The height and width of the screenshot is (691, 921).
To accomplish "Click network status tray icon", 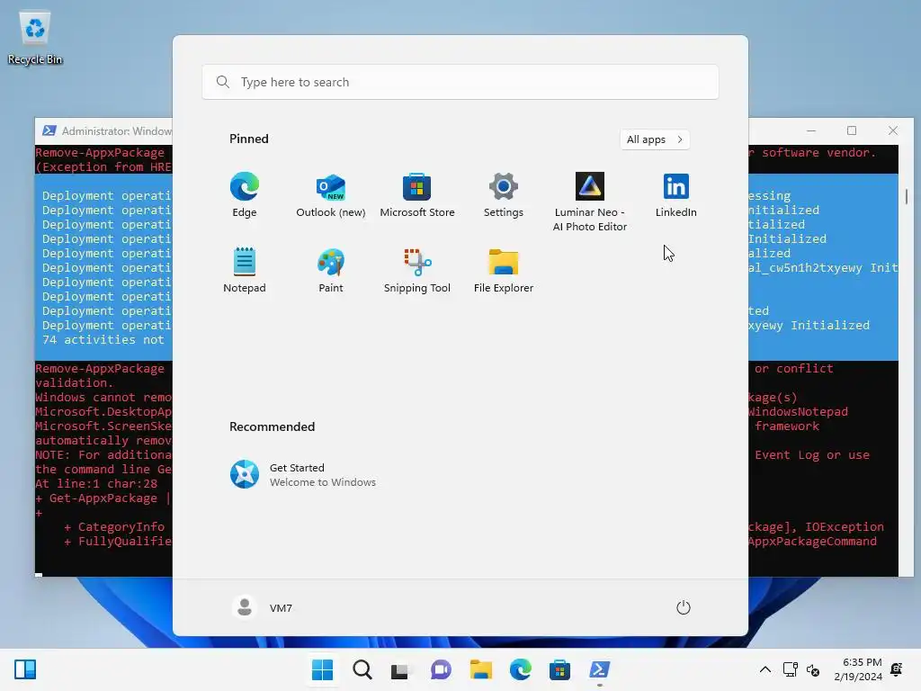I will 790,669.
